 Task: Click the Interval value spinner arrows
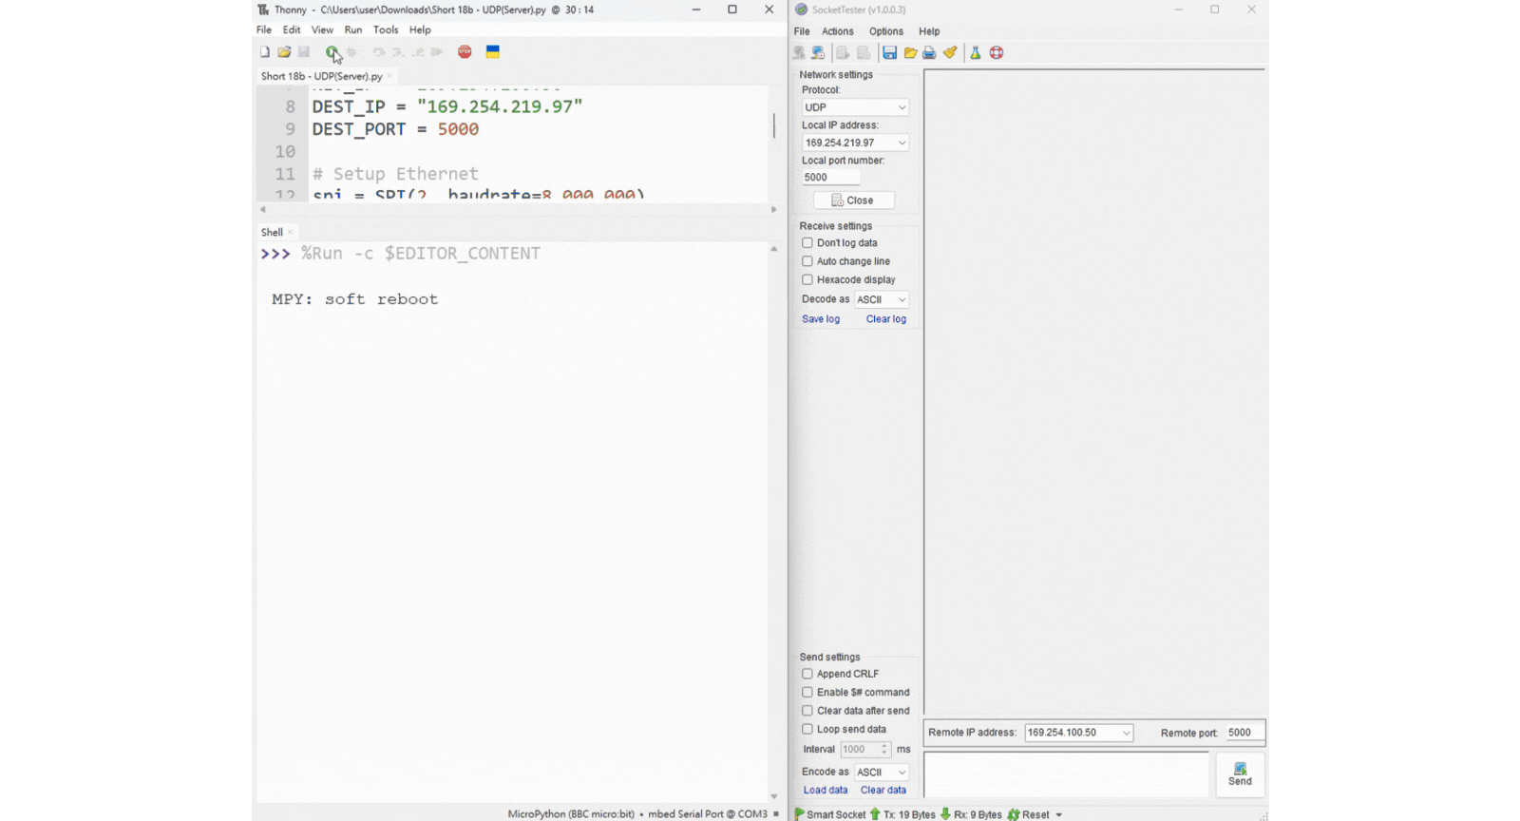pos(884,750)
